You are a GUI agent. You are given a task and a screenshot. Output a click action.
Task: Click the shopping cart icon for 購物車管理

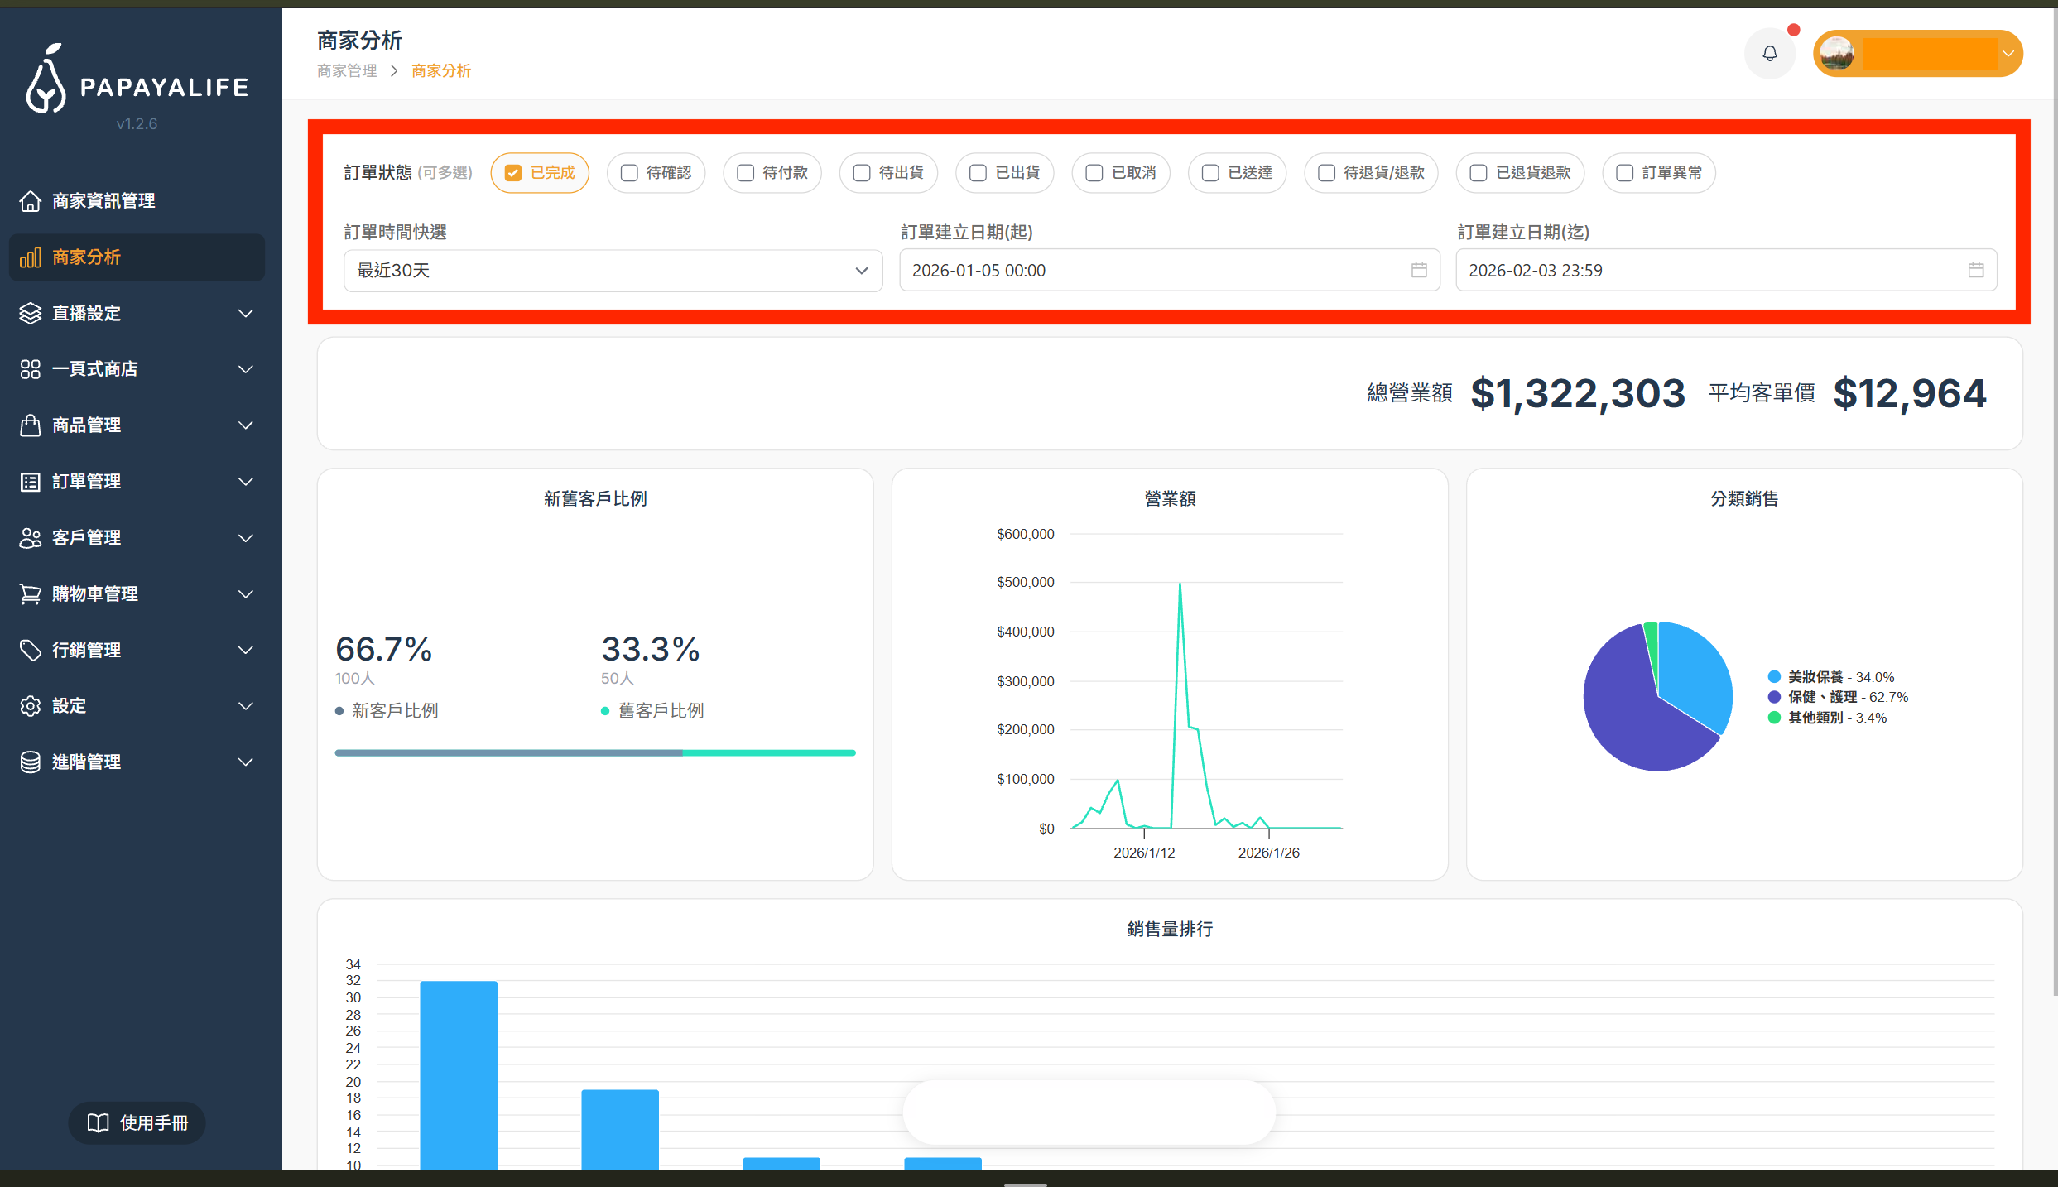[31, 593]
